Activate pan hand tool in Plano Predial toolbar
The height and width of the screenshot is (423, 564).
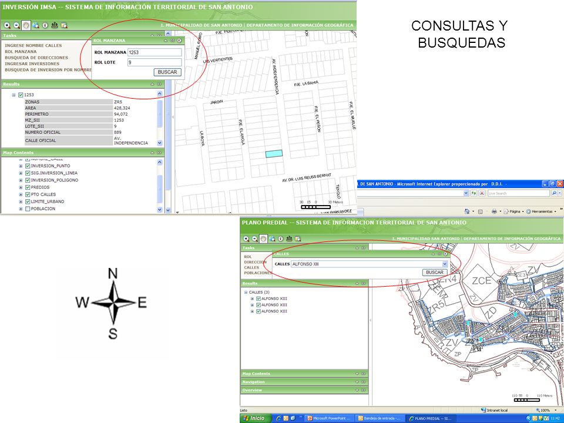tap(263, 239)
